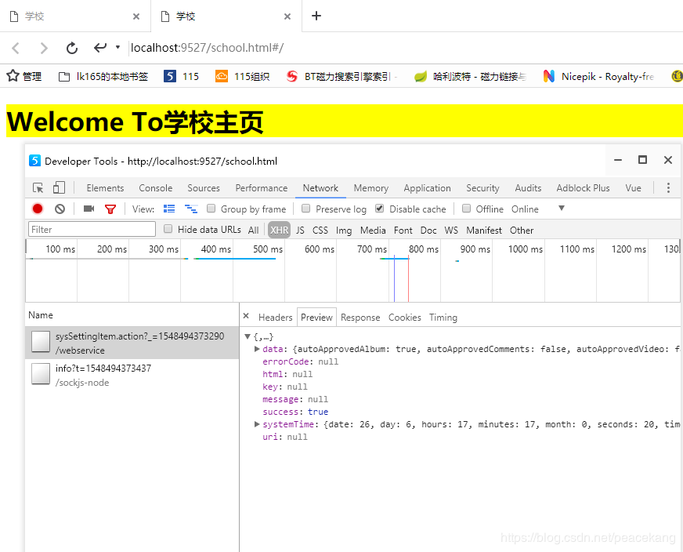Toggle the capture screenshots camera icon
Screen dimensions: 683x552
tap(89, 209)
